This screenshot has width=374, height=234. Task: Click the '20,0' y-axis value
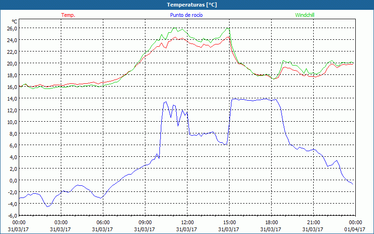point(12,64)
